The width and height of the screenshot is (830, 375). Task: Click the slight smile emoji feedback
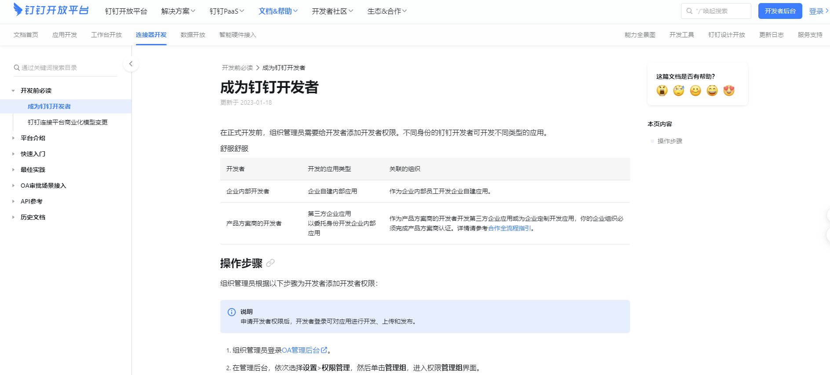(x=695, y=91)
